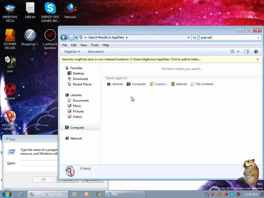Expand the view options dropdown arrow
264x198 pixels.
pyautogui.click(x=238, y=52)
